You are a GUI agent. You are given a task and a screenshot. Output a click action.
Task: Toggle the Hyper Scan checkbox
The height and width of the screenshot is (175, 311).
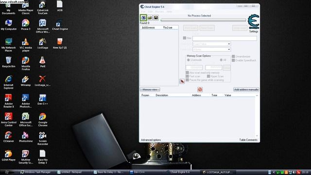point(208,76)
